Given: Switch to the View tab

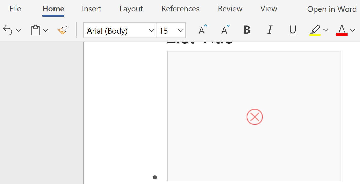Looking at the screenshot, I should [269, 9].
